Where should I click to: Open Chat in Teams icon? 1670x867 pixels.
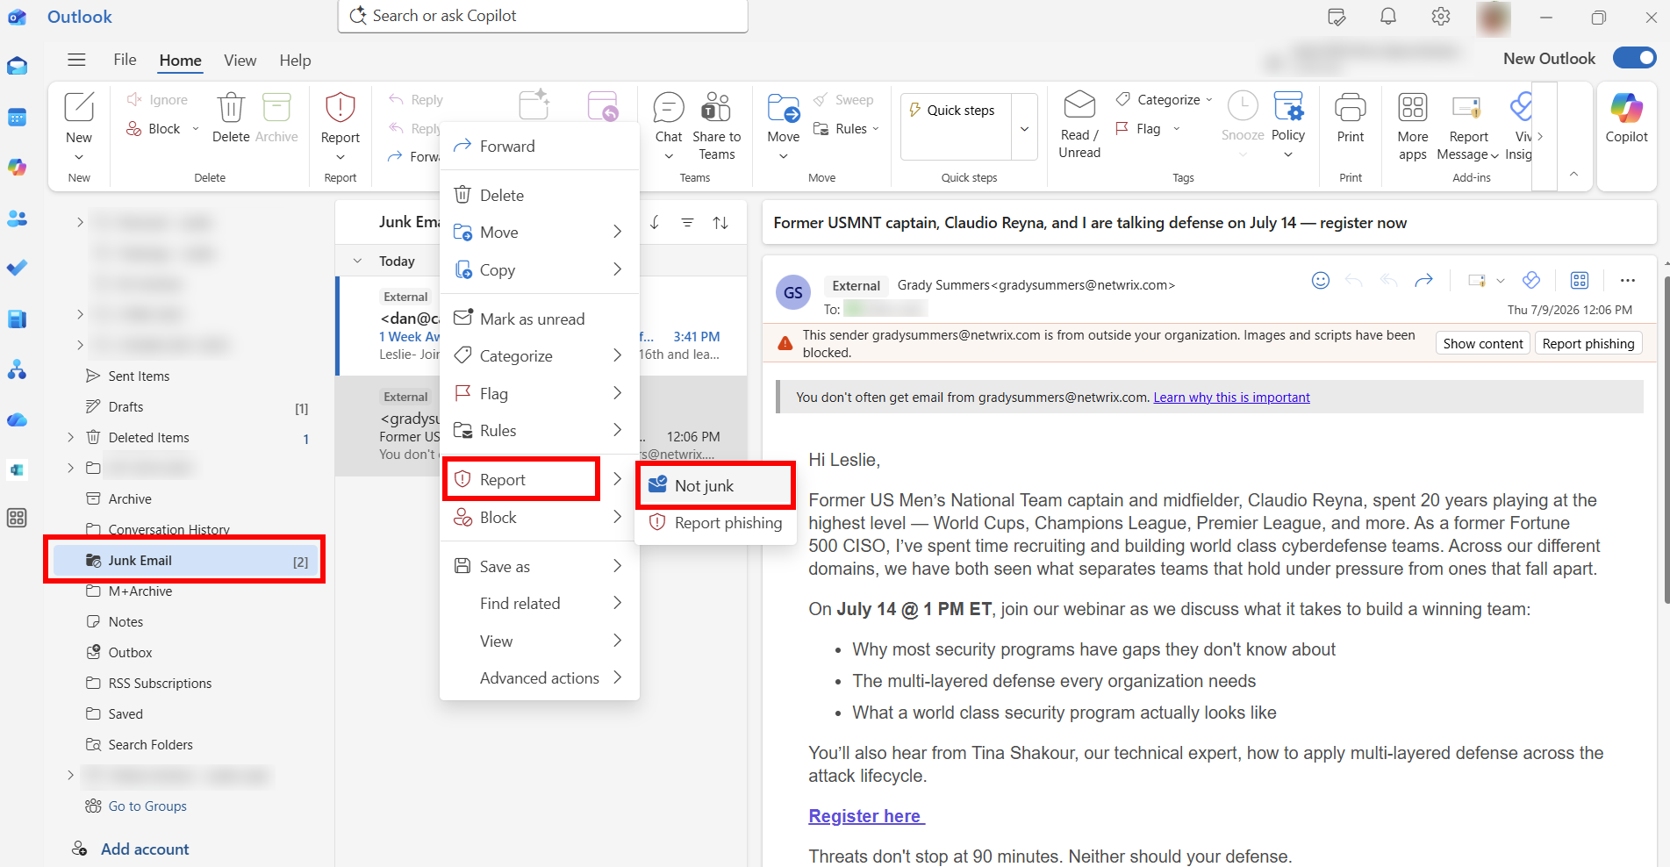coord(669,107)
